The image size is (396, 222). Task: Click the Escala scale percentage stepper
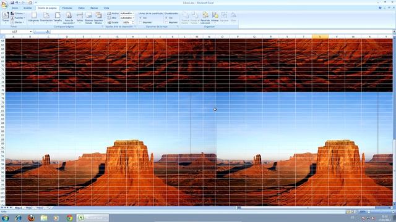point(133,22)
